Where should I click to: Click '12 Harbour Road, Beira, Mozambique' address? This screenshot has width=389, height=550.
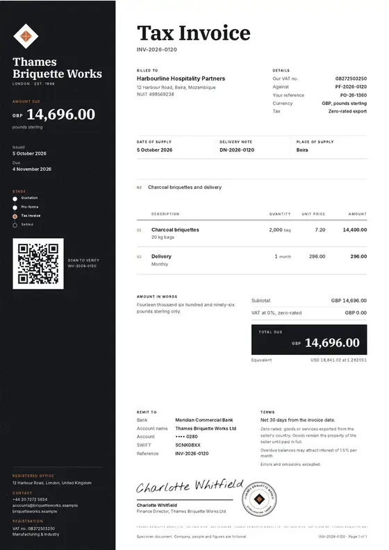point(176,87)
